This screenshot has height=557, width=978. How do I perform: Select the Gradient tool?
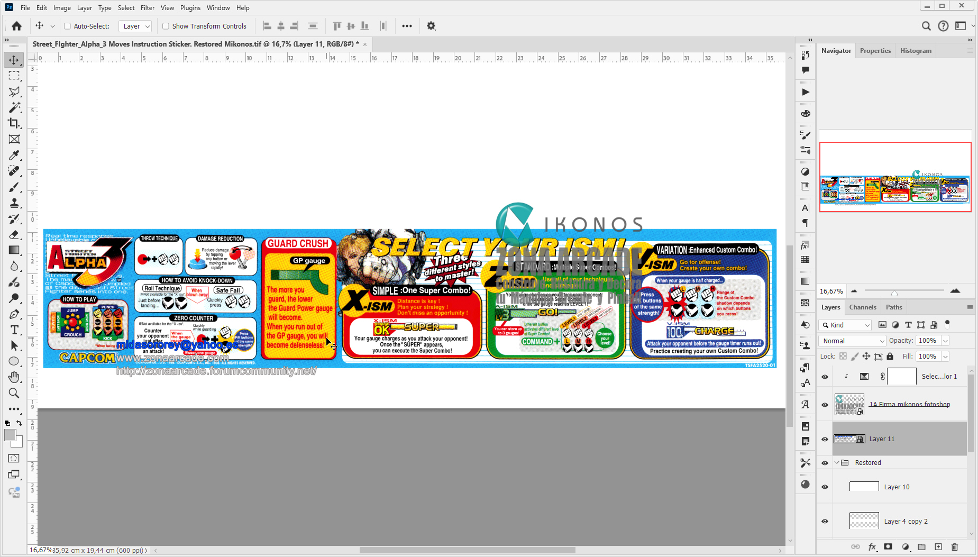point(14,250)
